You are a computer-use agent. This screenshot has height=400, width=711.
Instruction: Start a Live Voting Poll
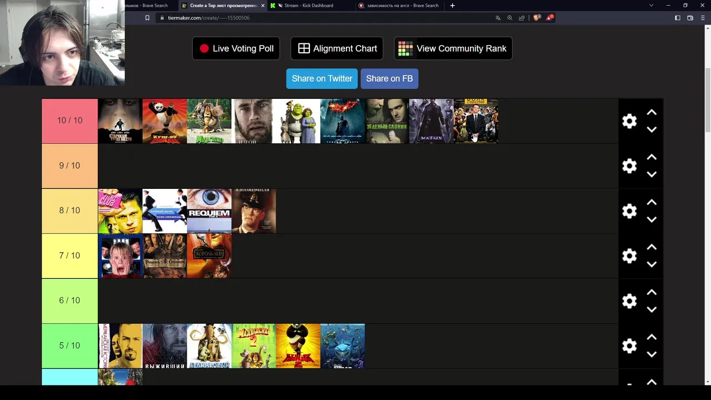236,48
